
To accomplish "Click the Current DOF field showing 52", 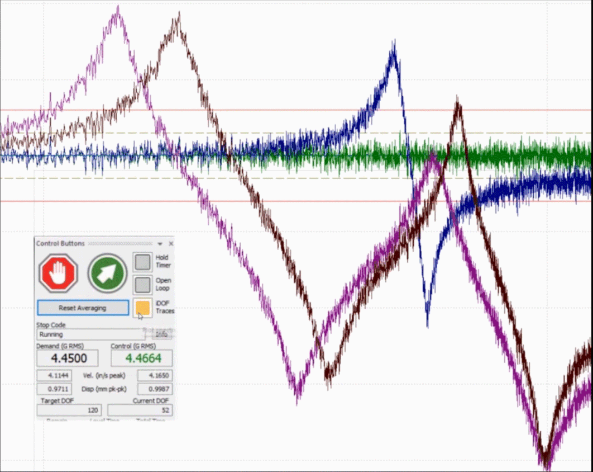I will coord(140,410).
